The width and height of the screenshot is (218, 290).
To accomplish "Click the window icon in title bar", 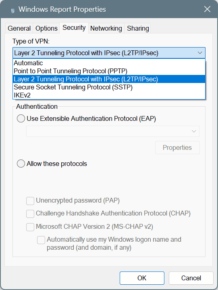I will click(x=12, y=11).
